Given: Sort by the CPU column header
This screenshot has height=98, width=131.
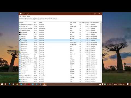Looking at the screenshot, I should coord(80,22).
